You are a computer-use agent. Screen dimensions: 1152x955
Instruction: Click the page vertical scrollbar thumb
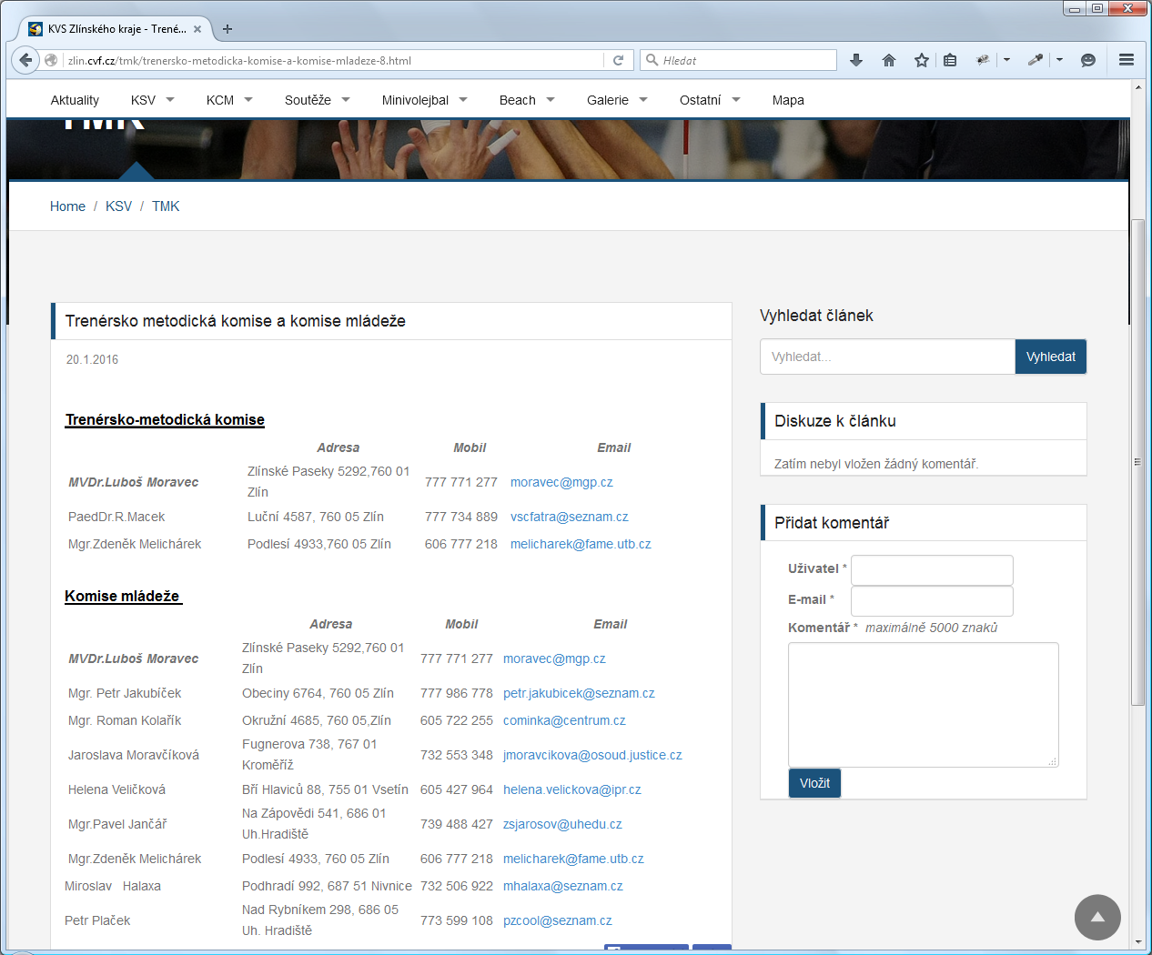(x=1137, y=462)
